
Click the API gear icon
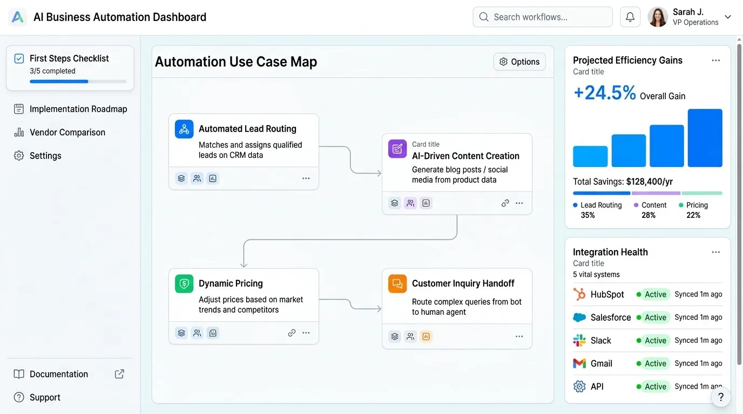pos(579,387)
